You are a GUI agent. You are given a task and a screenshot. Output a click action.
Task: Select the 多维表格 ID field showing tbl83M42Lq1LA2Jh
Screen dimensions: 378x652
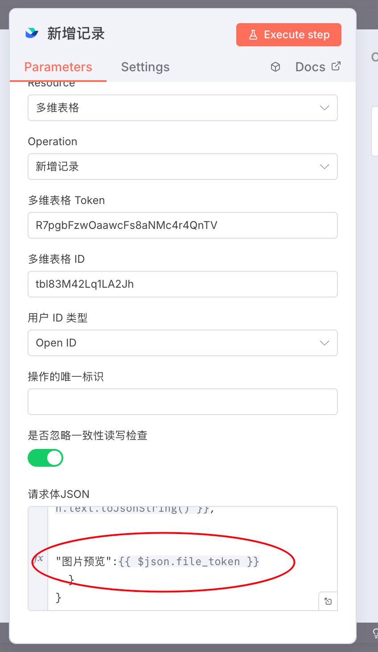click(183, 284)
